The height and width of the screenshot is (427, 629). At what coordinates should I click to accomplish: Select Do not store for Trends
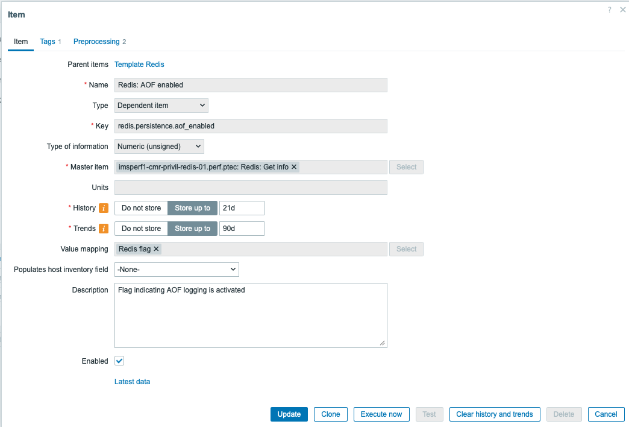click(141, 229)
